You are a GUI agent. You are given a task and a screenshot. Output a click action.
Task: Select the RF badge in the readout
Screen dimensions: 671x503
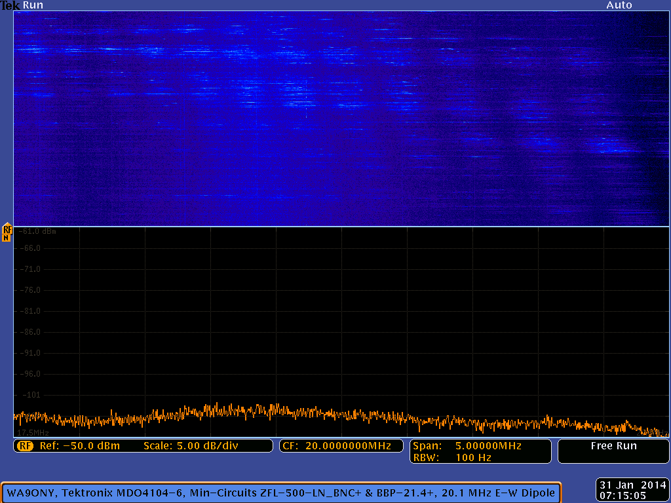[25, 446]
